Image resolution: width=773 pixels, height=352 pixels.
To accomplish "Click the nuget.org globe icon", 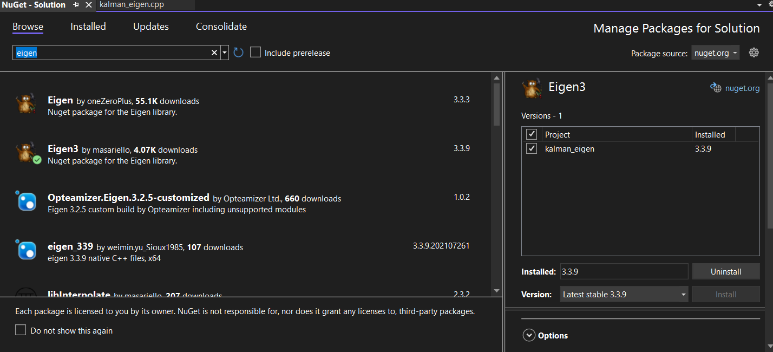I will (x=716, y=88).
